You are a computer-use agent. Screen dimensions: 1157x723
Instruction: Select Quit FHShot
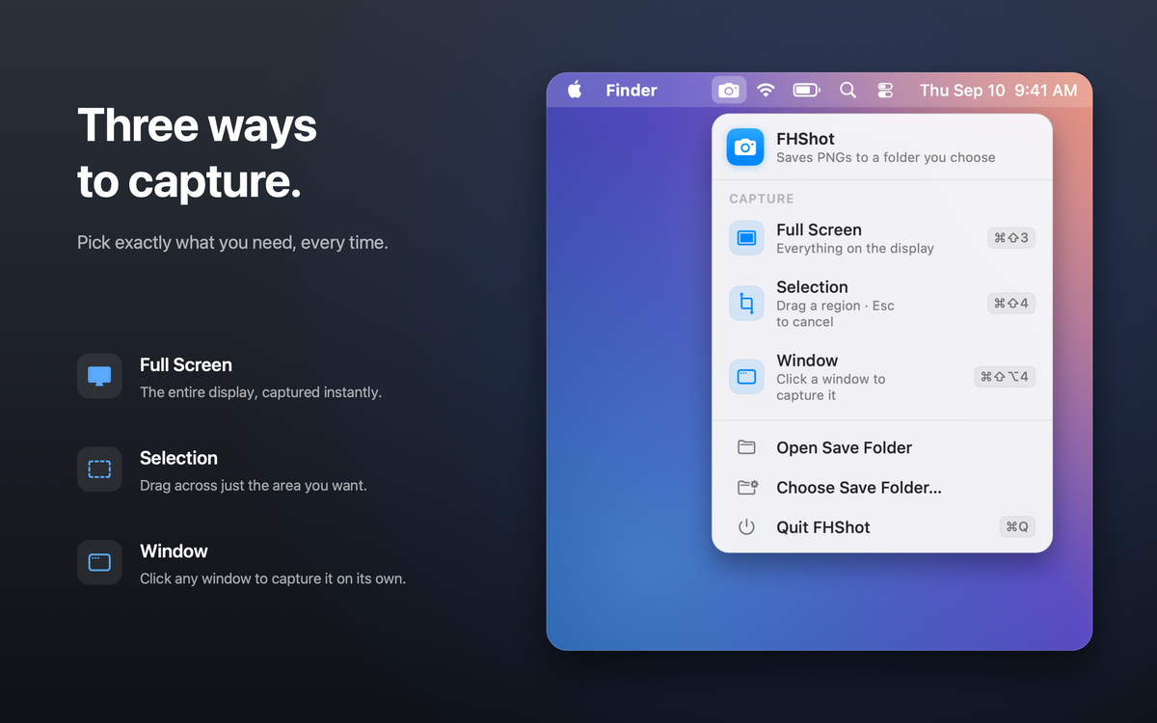point(882,527)
